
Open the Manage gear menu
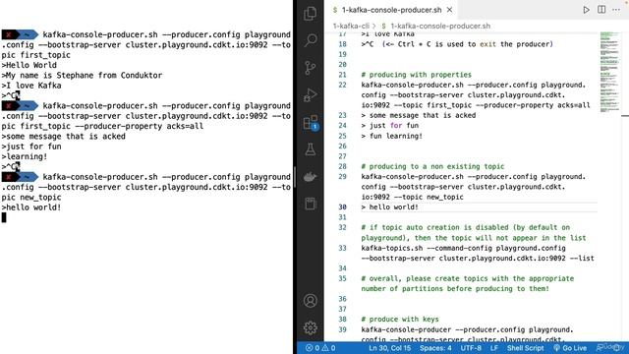tap(311, 327)
